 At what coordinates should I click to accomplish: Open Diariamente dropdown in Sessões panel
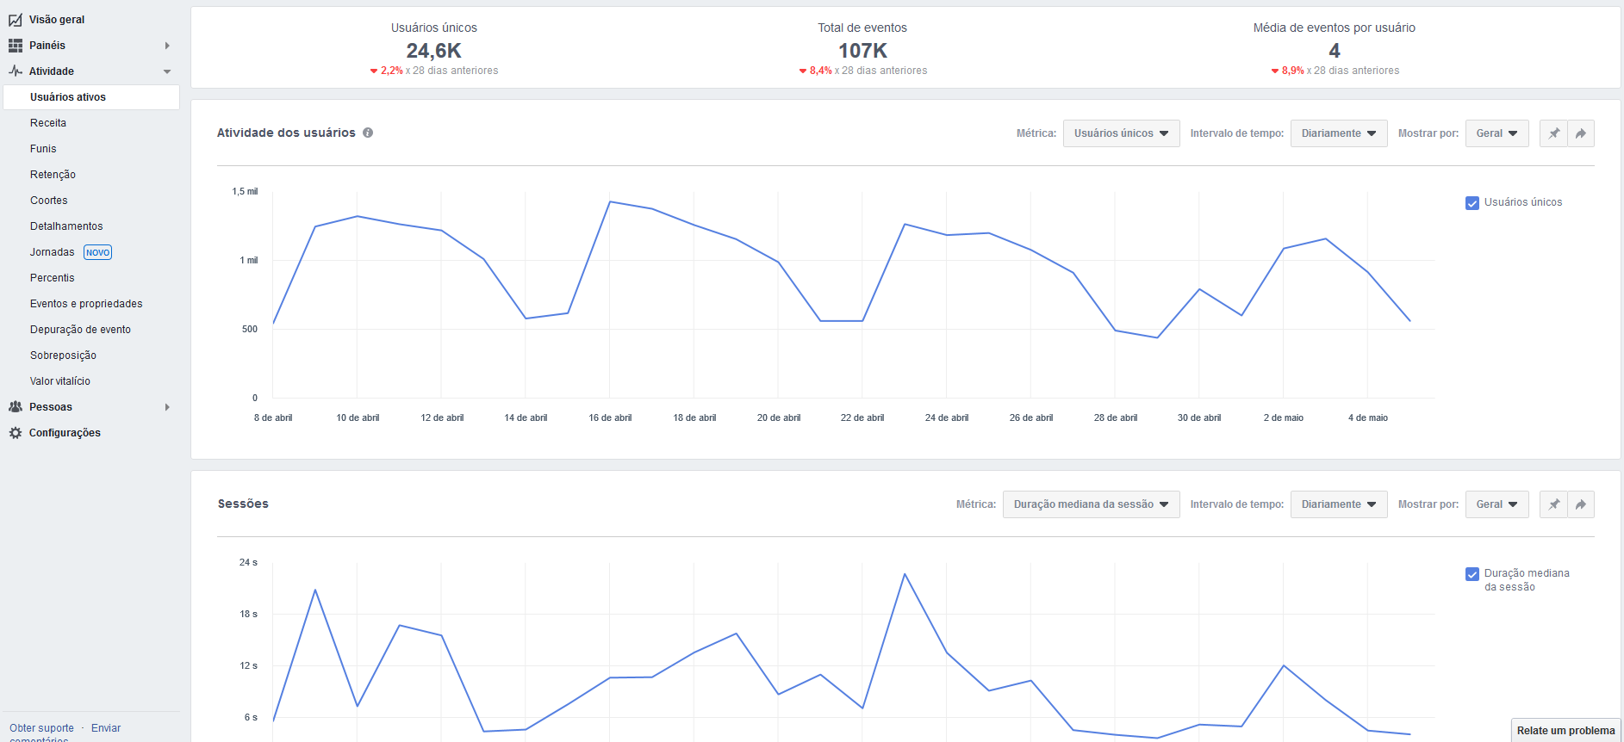pos(1339,504)
